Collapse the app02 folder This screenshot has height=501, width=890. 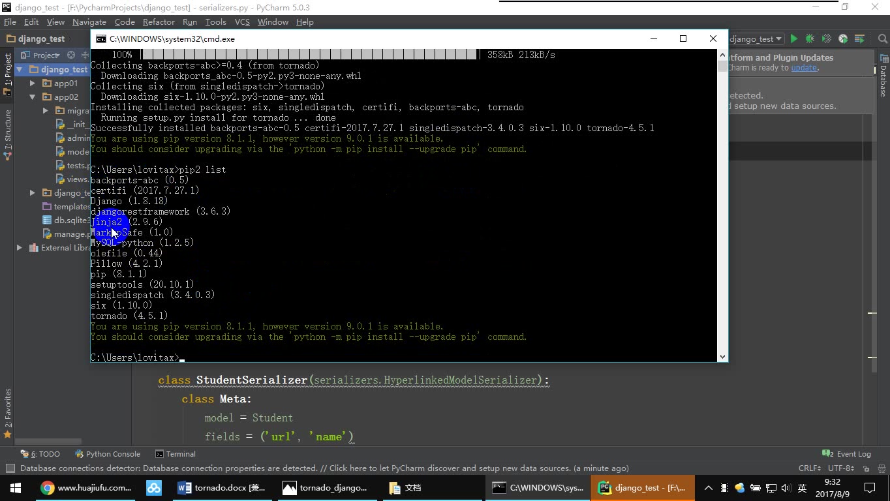(x=33, y=97)
